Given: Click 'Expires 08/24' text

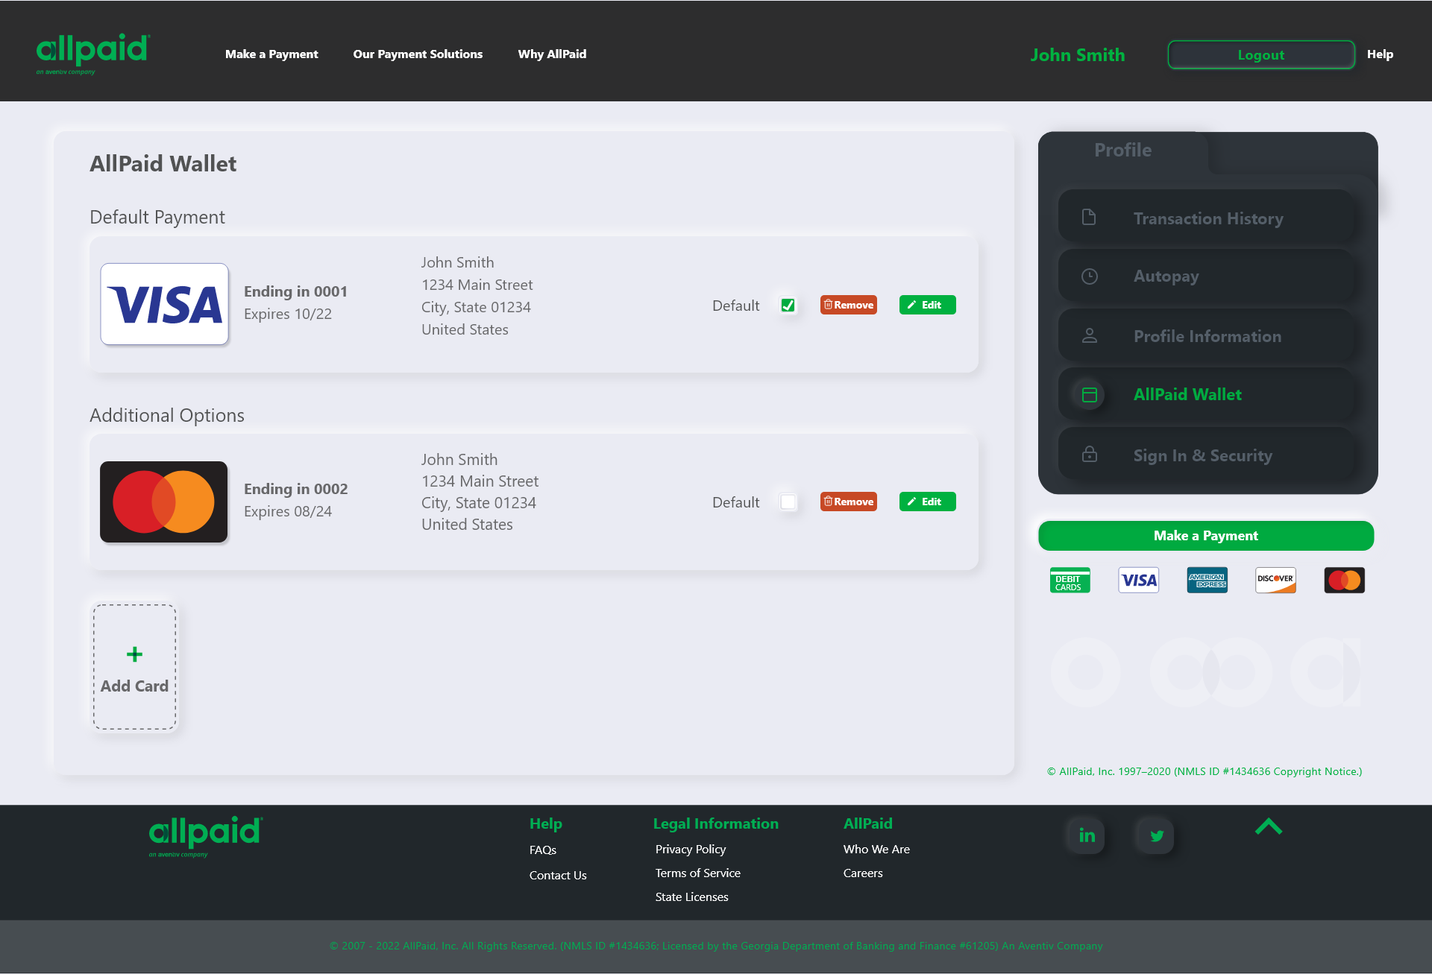Looking at the screenshot, I should pyautogui.click(x=288, y=511).
